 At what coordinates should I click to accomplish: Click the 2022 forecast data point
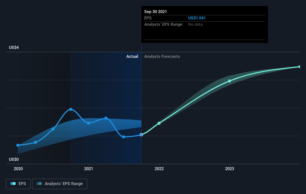coord(159,123)
